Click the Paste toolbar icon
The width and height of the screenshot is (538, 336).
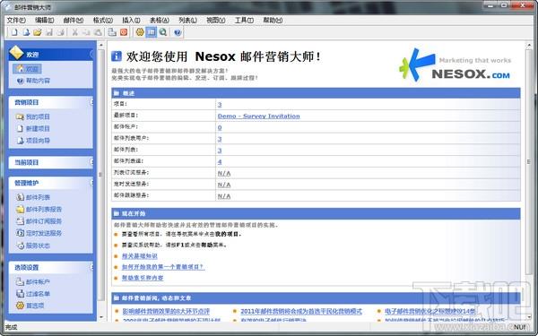coord(98,32)
